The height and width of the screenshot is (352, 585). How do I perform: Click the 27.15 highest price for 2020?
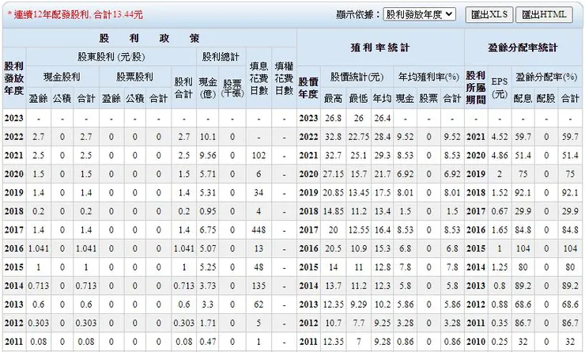pyautogui.click(x=333, y=174)
